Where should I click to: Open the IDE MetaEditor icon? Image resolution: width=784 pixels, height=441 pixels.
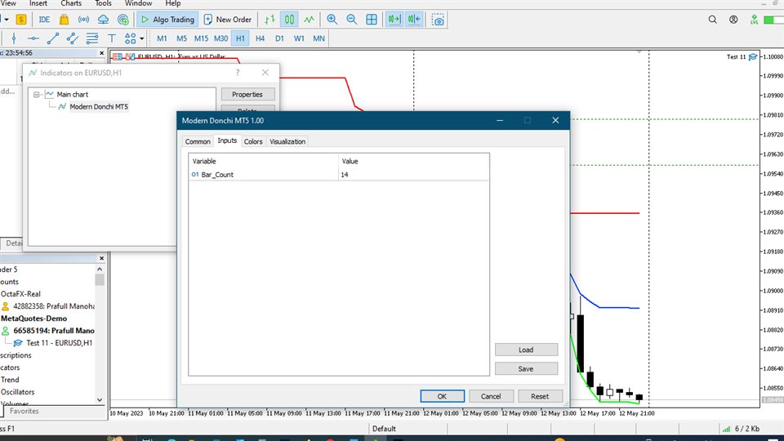pyautogui.click(x=44, y=19)
